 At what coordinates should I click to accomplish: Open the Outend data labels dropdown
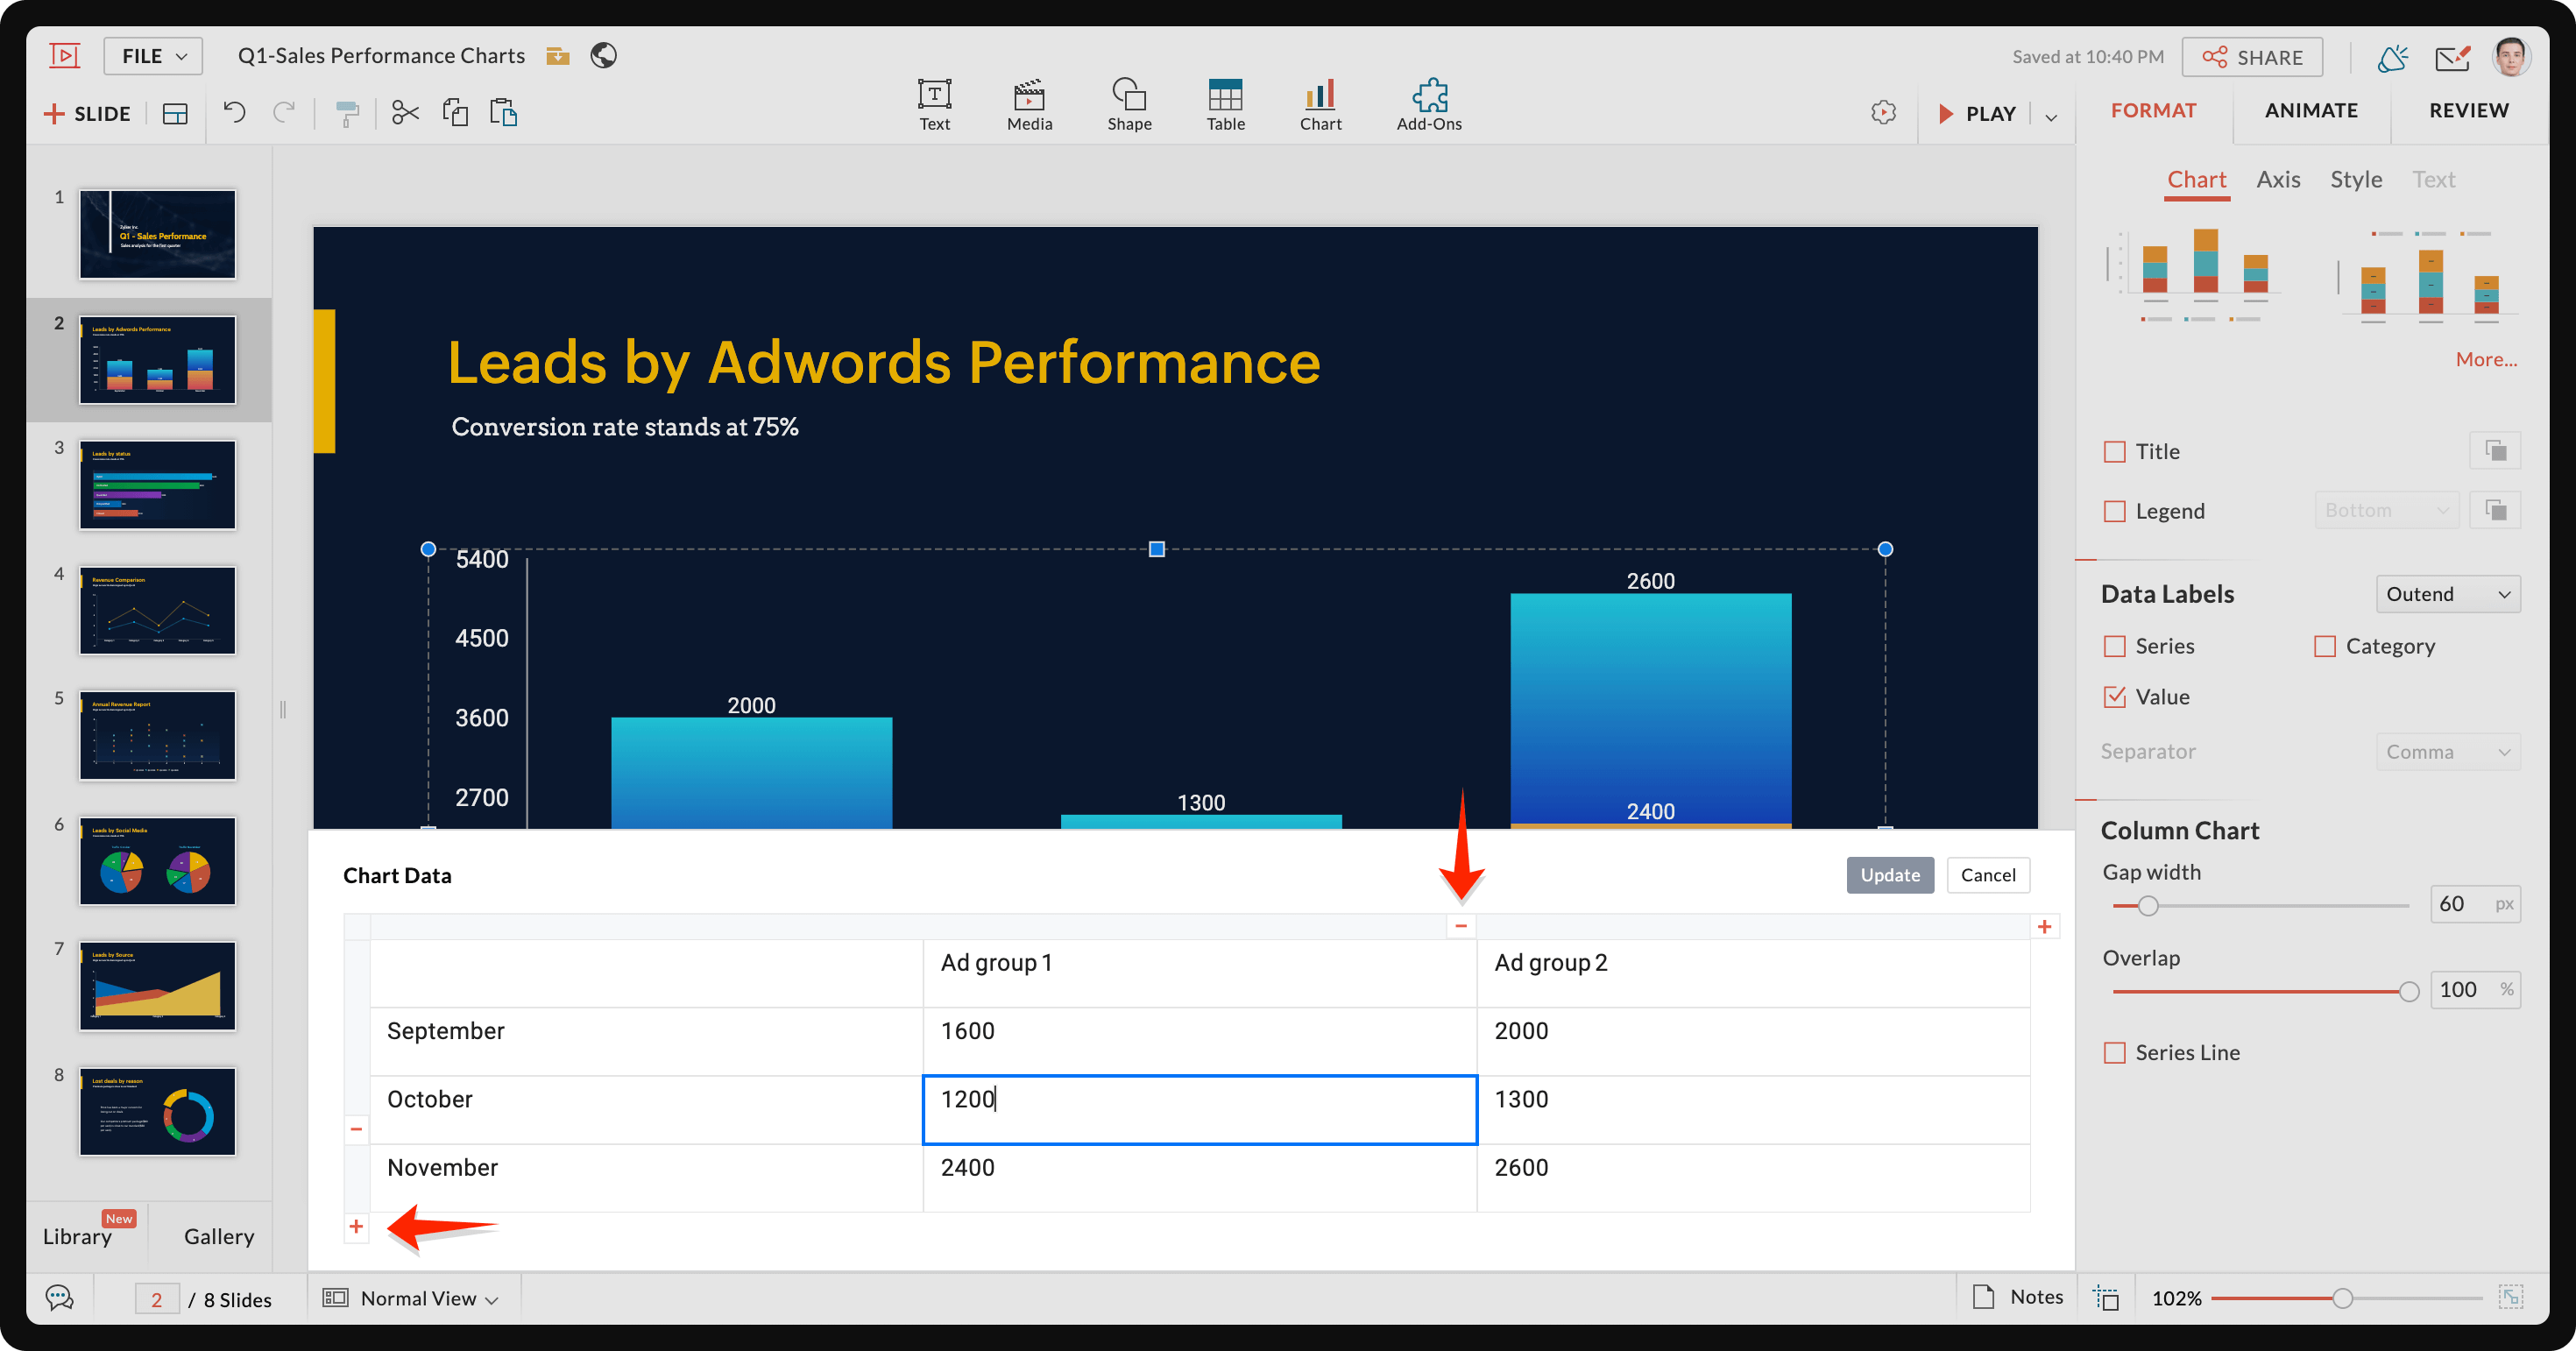pos(2446,594)
